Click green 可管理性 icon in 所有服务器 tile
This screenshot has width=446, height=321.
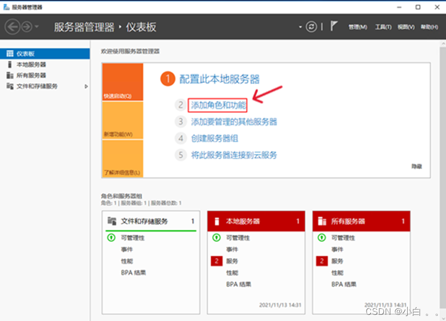tap(322, 237)
